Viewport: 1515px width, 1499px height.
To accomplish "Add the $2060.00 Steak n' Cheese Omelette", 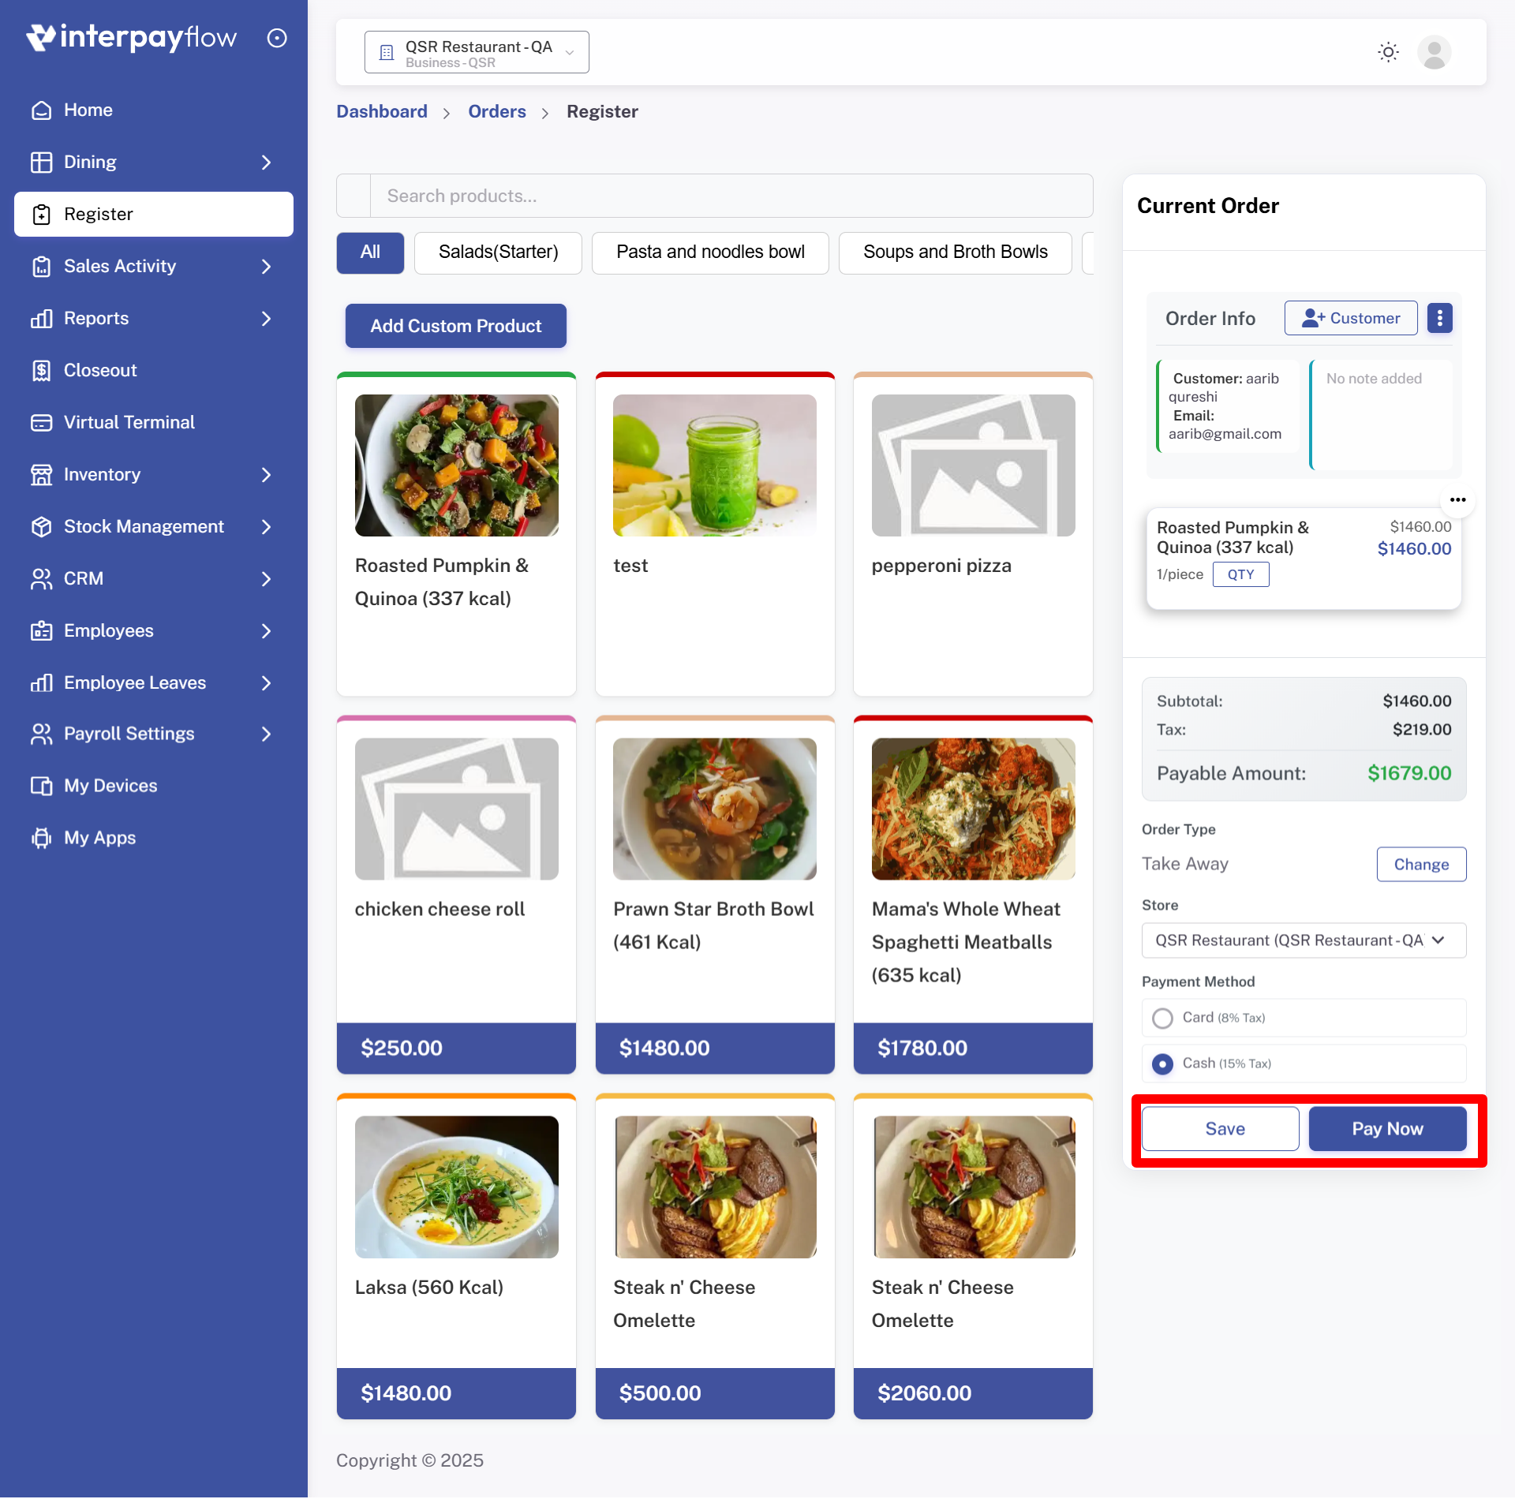I will (x=973, y=1256).
